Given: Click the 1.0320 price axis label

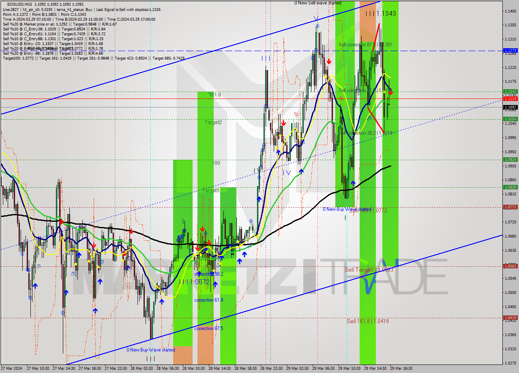Looking at the screenshot, I should point(510,349).
